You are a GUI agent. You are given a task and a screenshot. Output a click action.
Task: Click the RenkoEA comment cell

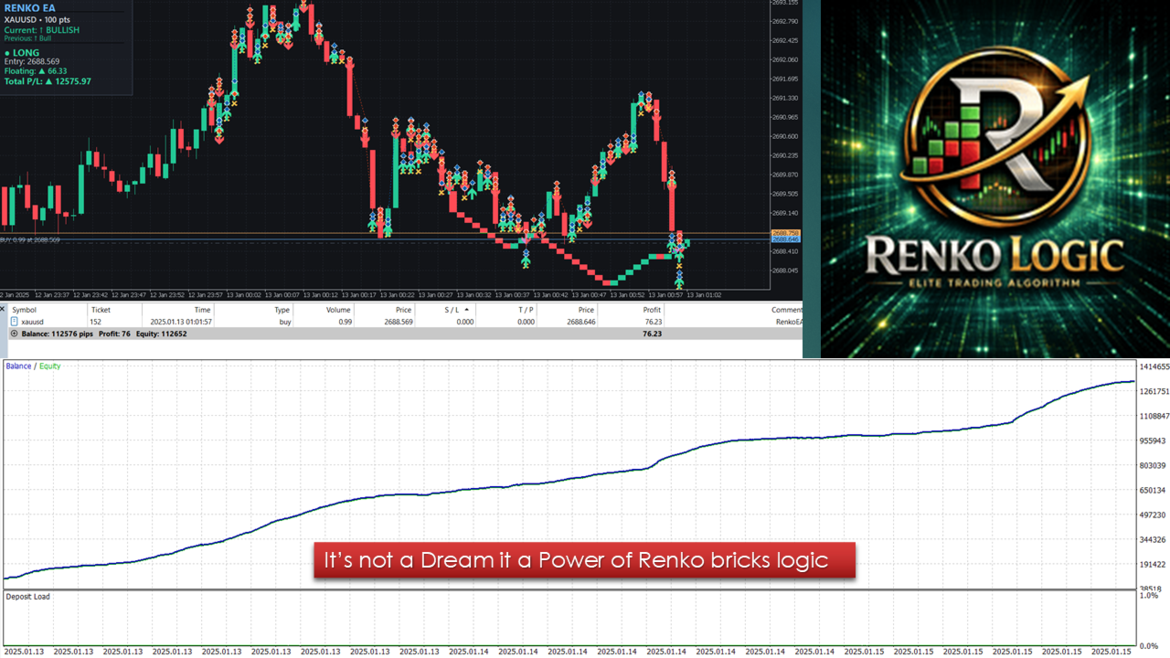788,322
